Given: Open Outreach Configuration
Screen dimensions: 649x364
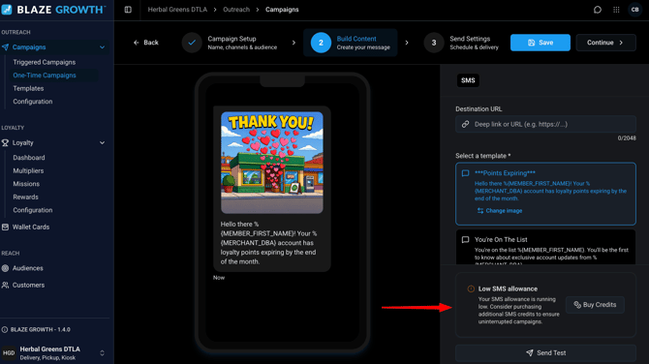Looking at the screenshot, I should pos(33,102).
